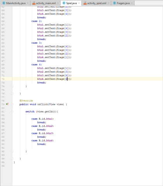Viewport: 163px width, 186px height.
Task: Switch to the MainActivity.java tab
Action: pos(15,3)
